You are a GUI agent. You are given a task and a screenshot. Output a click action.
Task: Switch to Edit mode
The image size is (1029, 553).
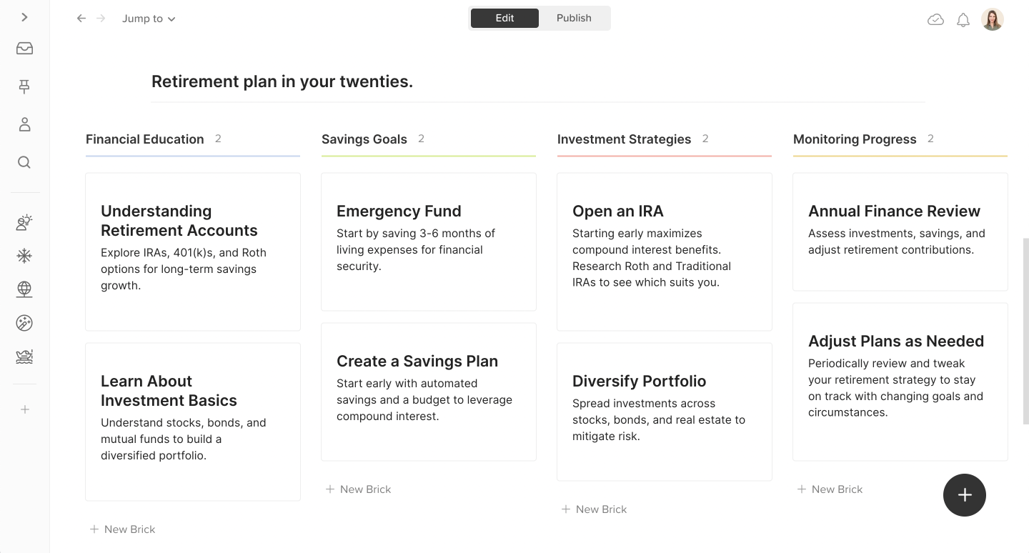(504, 18)
